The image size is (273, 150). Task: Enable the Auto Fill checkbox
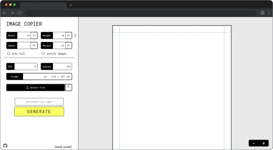point(9,54)
